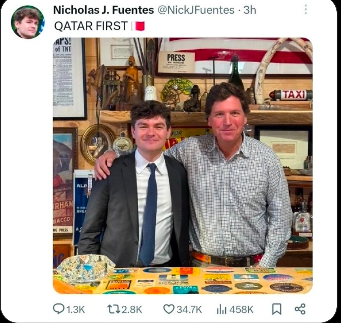Click the 3h timestamp

pyautogui.click(x=249, y=10)
